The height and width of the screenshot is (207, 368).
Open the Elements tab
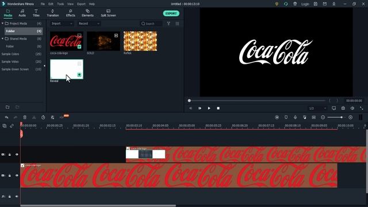87,13
